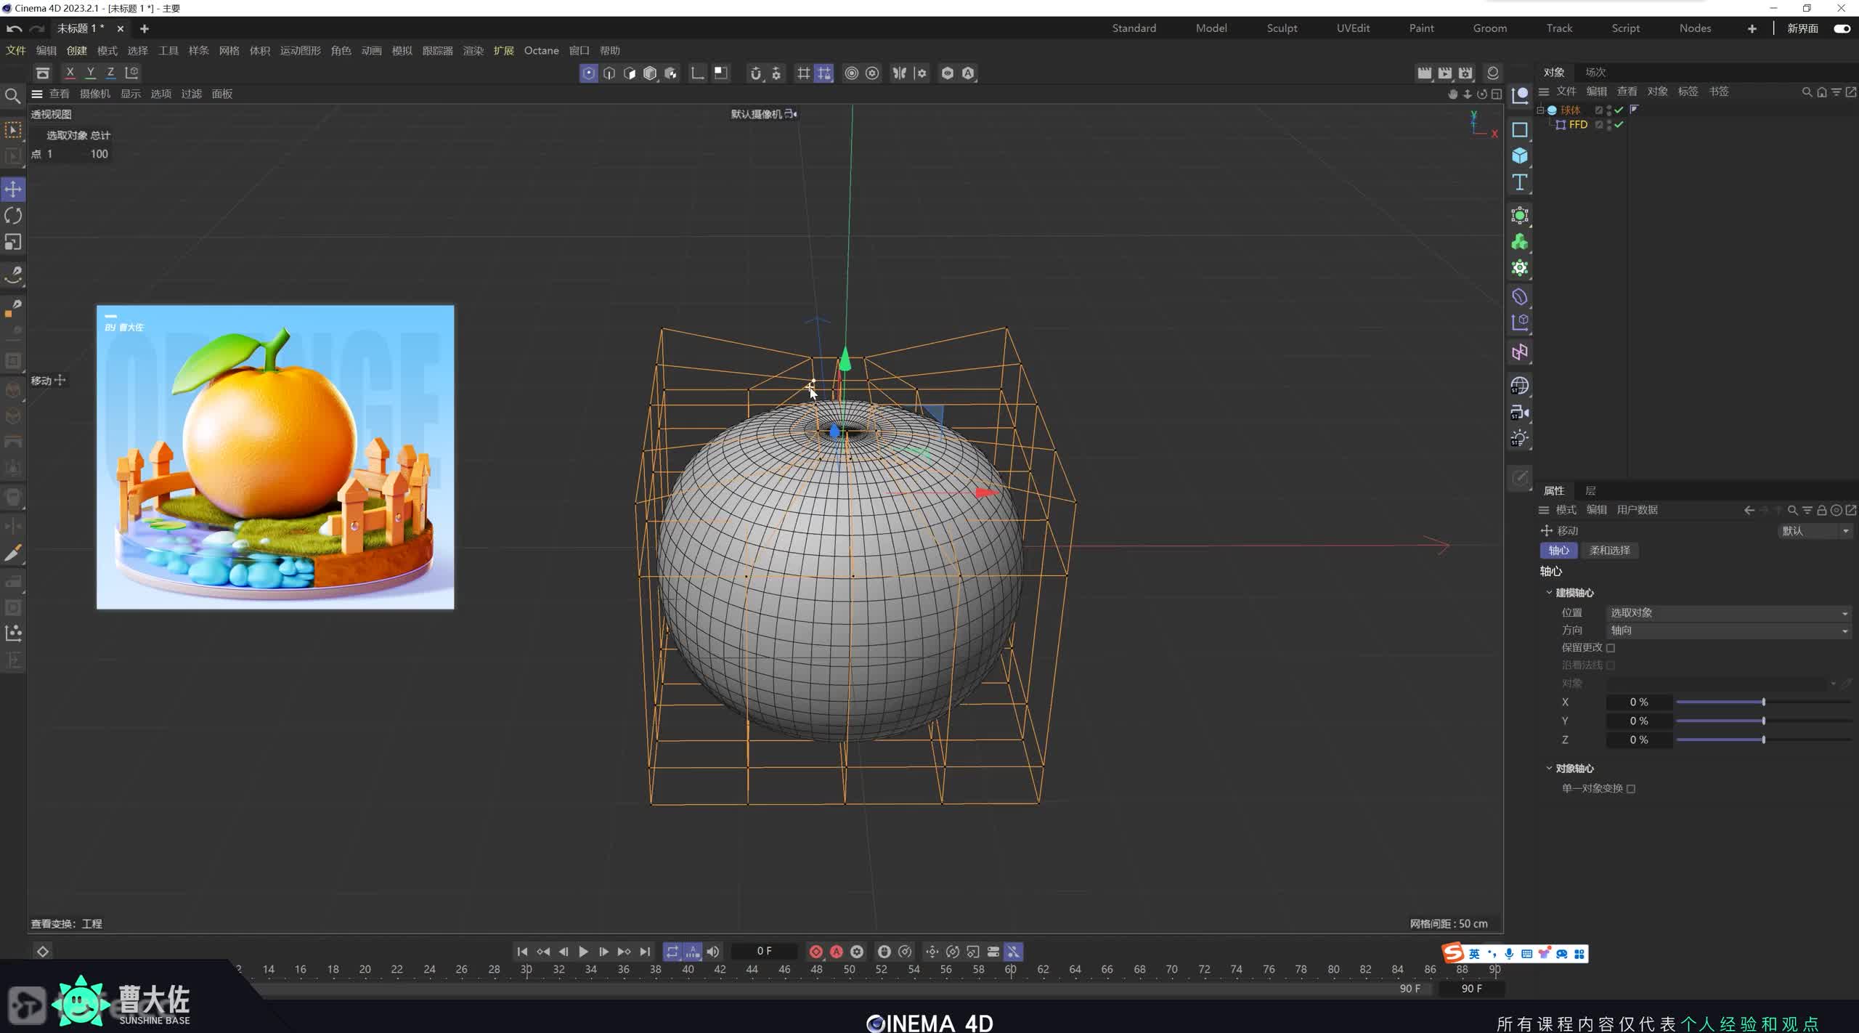1859x1033 pixels.
Task: Select the Rotate tool in left toolbar
Action: point(13,216)
